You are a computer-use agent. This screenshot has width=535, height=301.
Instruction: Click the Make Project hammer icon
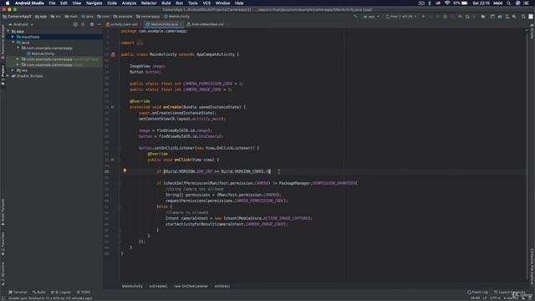coord(355,17)
